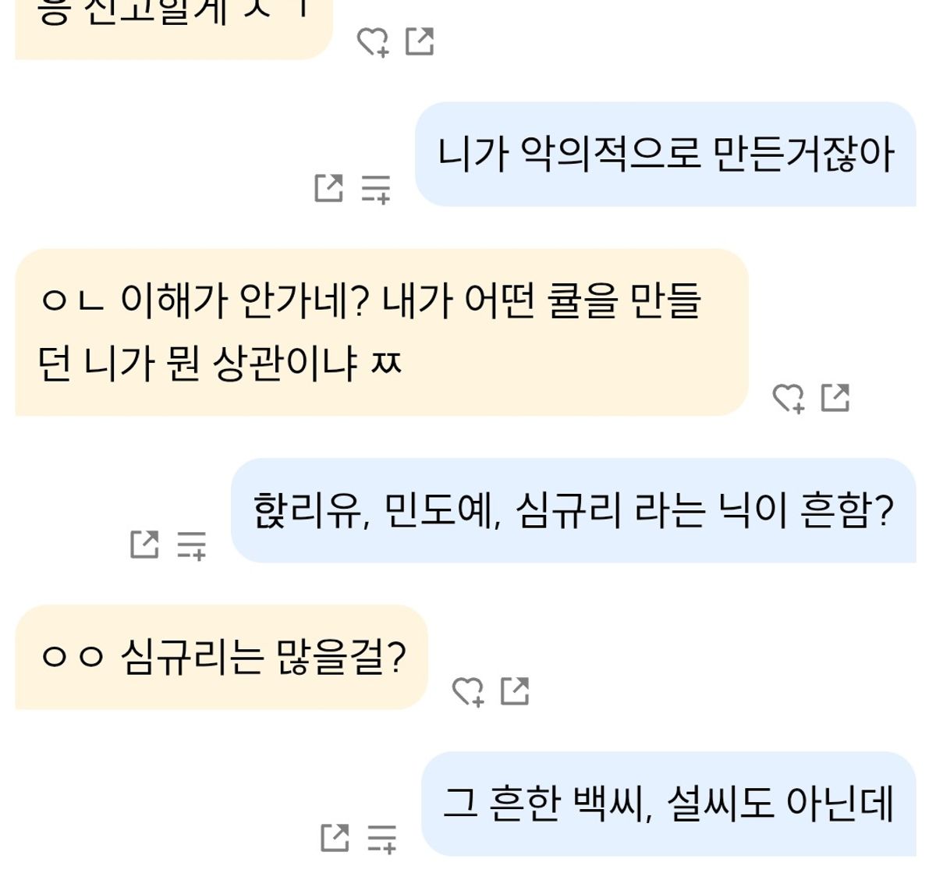Like the 'ㅇㄴ 이해가 안가네?' message with the heart
Viewport: 936px width, 891px height.
788,398
